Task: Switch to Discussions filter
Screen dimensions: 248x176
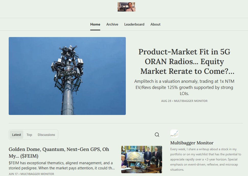Action: 46,135
